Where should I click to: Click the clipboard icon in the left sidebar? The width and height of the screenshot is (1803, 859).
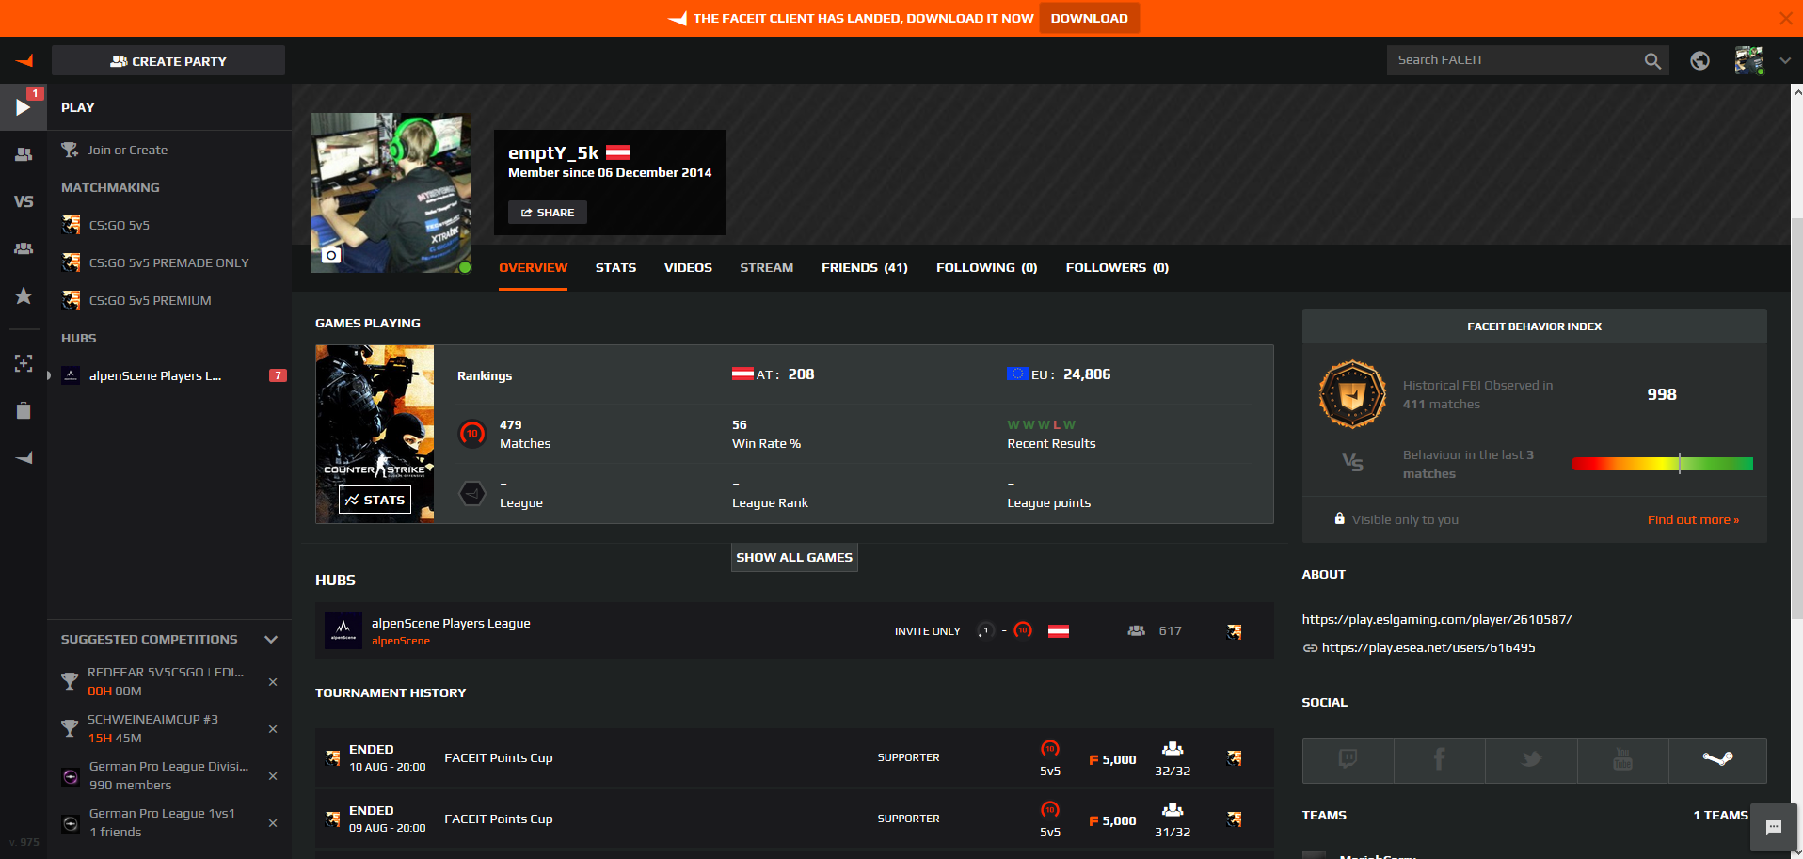(x=24, y=410)
